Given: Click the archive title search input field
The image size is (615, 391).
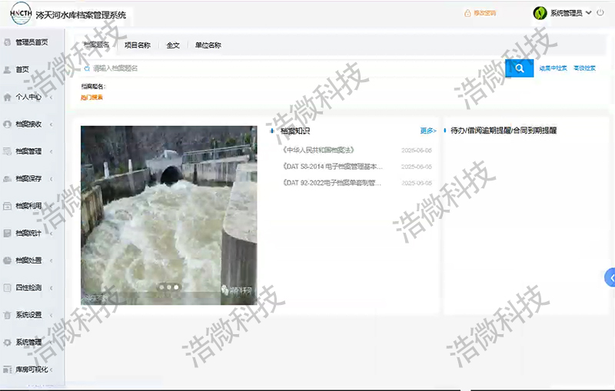Looking at the screenshot, I should coord(292,68).
